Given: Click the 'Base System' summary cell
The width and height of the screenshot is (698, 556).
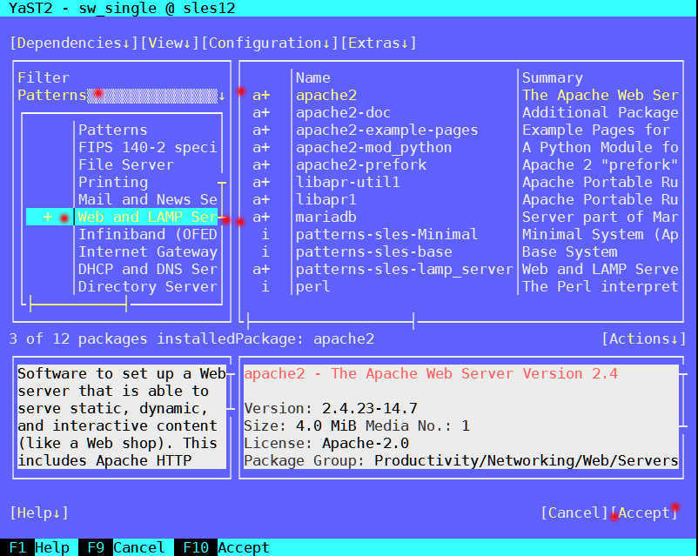Looking at the screenshot, I should point(569,251).
